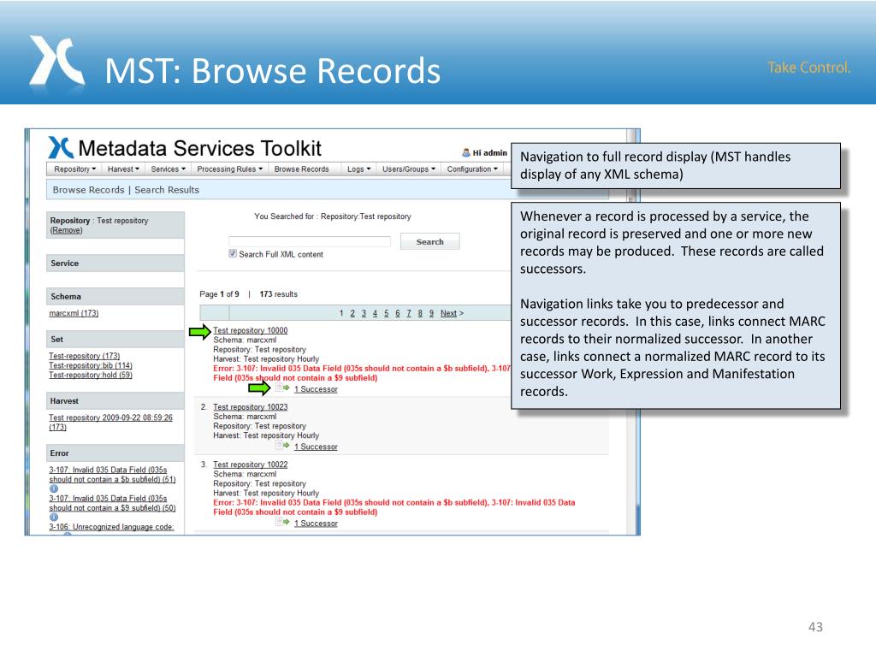Open 1 Successor link for record 10022
The image size is (876, 657).
point(316,523)
